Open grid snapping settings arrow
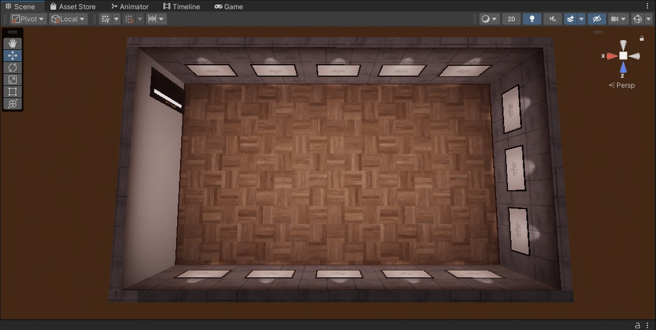This screenshot has height=330, width=656. [140, 19]
